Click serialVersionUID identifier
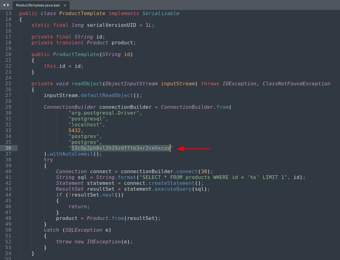Viewport: 340px width, 260px height. 112,25
